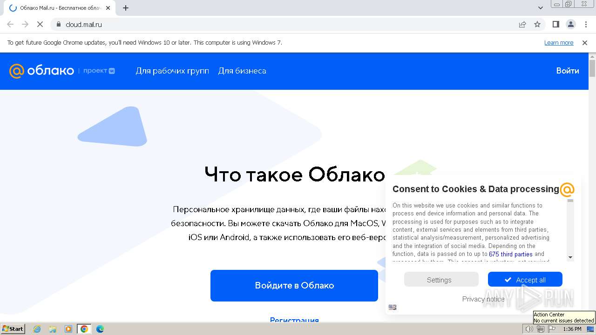The image size is (596, 335).
Task: Open the Регистрация link
Action: [294, 320]
